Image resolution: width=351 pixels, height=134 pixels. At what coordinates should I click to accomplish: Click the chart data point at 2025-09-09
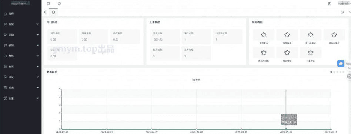[x=241, y=129]
